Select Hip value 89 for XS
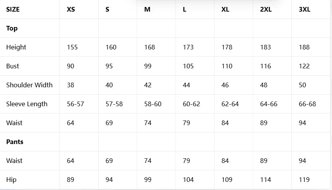Image resolution: width=332 pixels, height=190 pixels. tap(70, 180)
